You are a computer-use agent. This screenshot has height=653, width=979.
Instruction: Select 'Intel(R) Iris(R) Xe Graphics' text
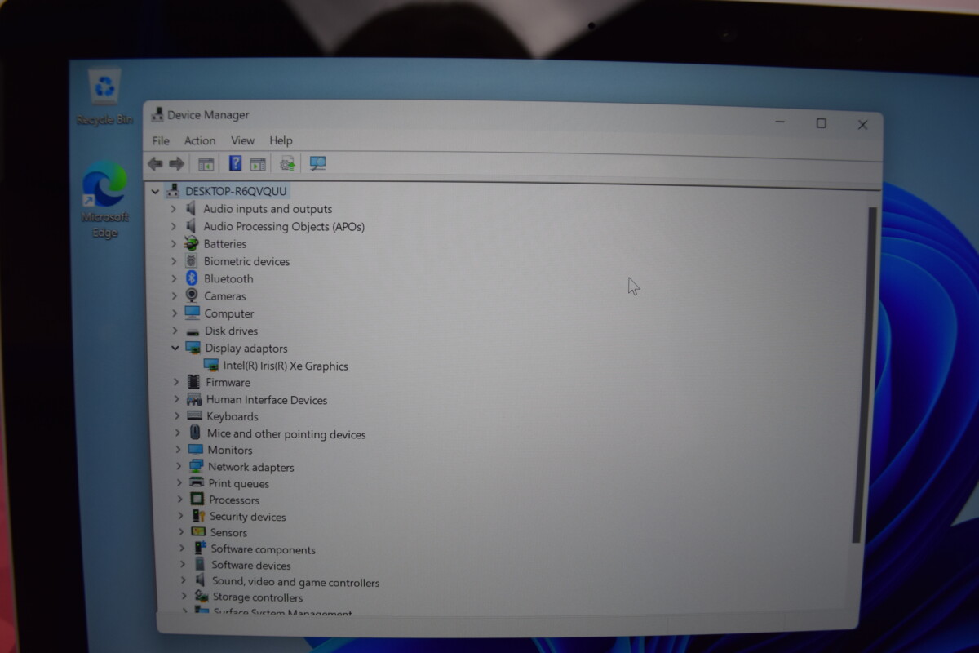pos(286,366)
